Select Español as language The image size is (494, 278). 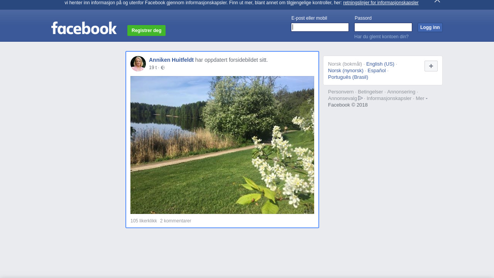click(376, 71)
